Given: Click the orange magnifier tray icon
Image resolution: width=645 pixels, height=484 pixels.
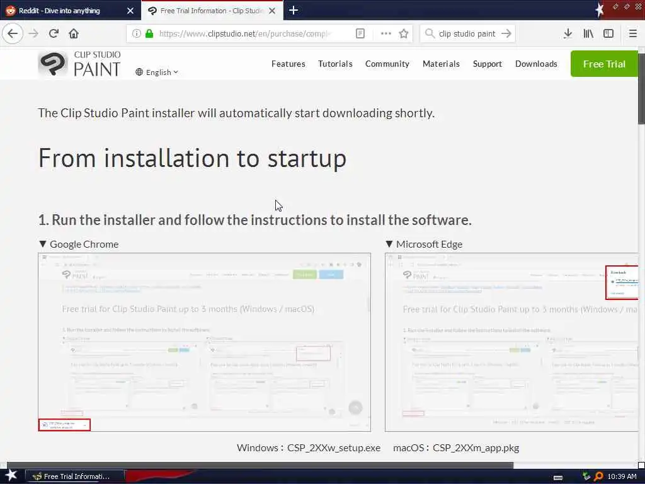Looking at the screenshot, I should tap(598, 476).
